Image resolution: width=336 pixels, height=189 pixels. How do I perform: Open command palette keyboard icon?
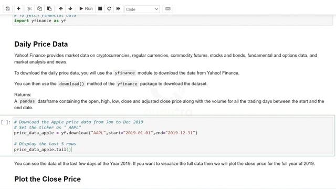(168, 9)
